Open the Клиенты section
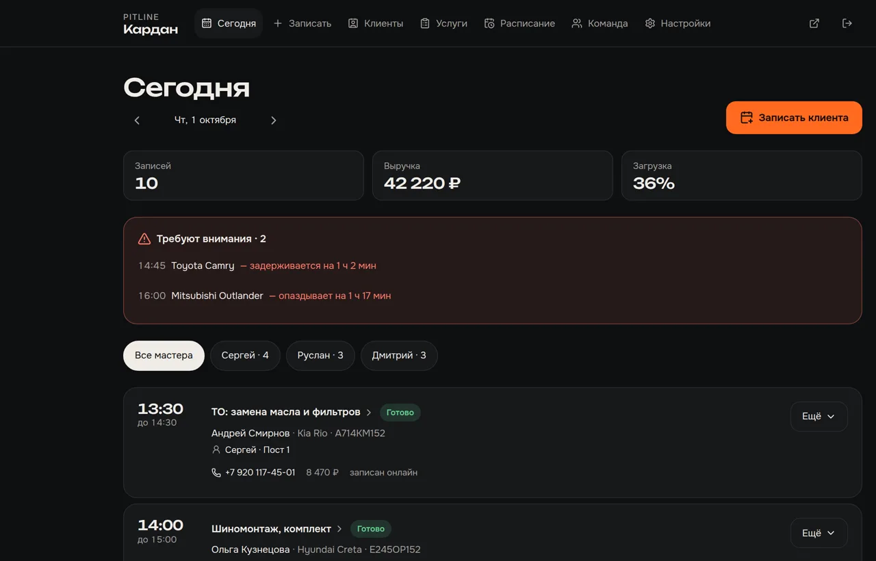 click(376, 23)
